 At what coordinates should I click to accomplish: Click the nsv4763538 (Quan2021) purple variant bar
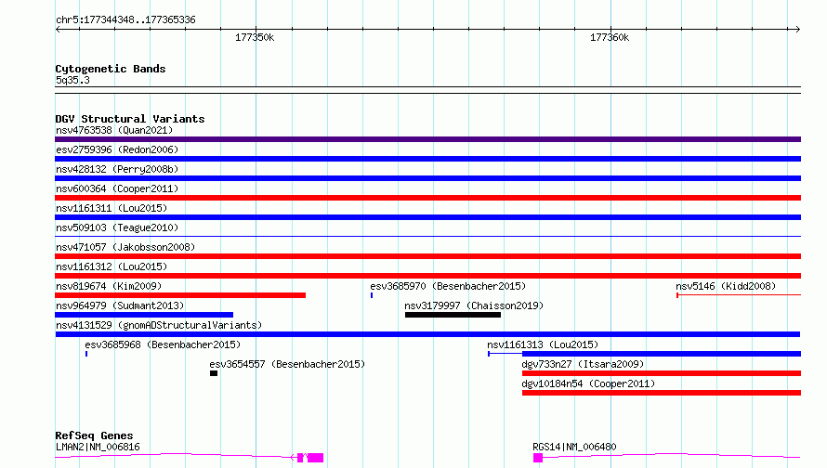point(427,139)
